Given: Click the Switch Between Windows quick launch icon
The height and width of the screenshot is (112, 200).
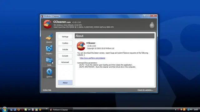Looking at the screenshot, I should [x=15, y=110].
